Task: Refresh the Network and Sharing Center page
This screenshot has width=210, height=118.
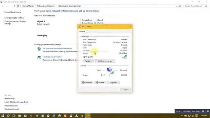Action: click(180, 6)
